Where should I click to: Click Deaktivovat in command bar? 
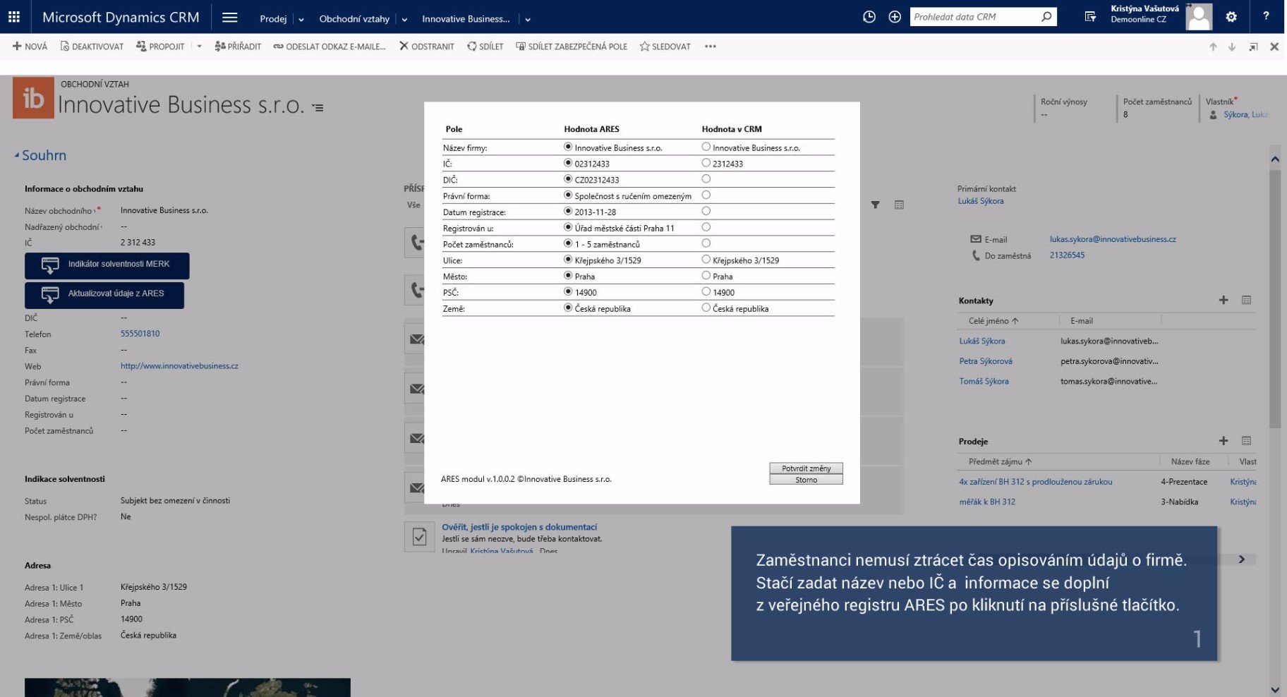point(92,47)
